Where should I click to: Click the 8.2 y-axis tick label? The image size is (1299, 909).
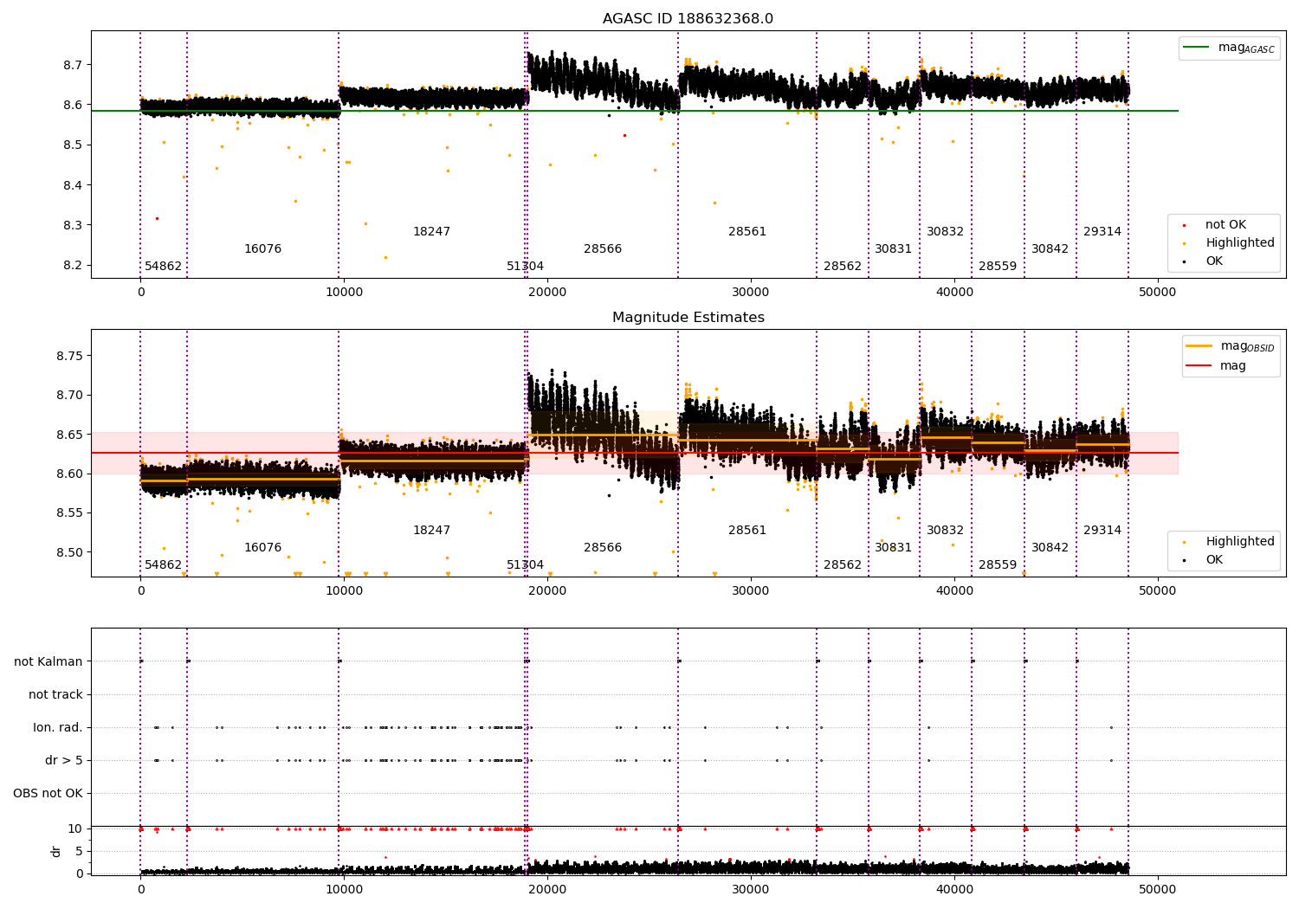(x=72, y=266)
